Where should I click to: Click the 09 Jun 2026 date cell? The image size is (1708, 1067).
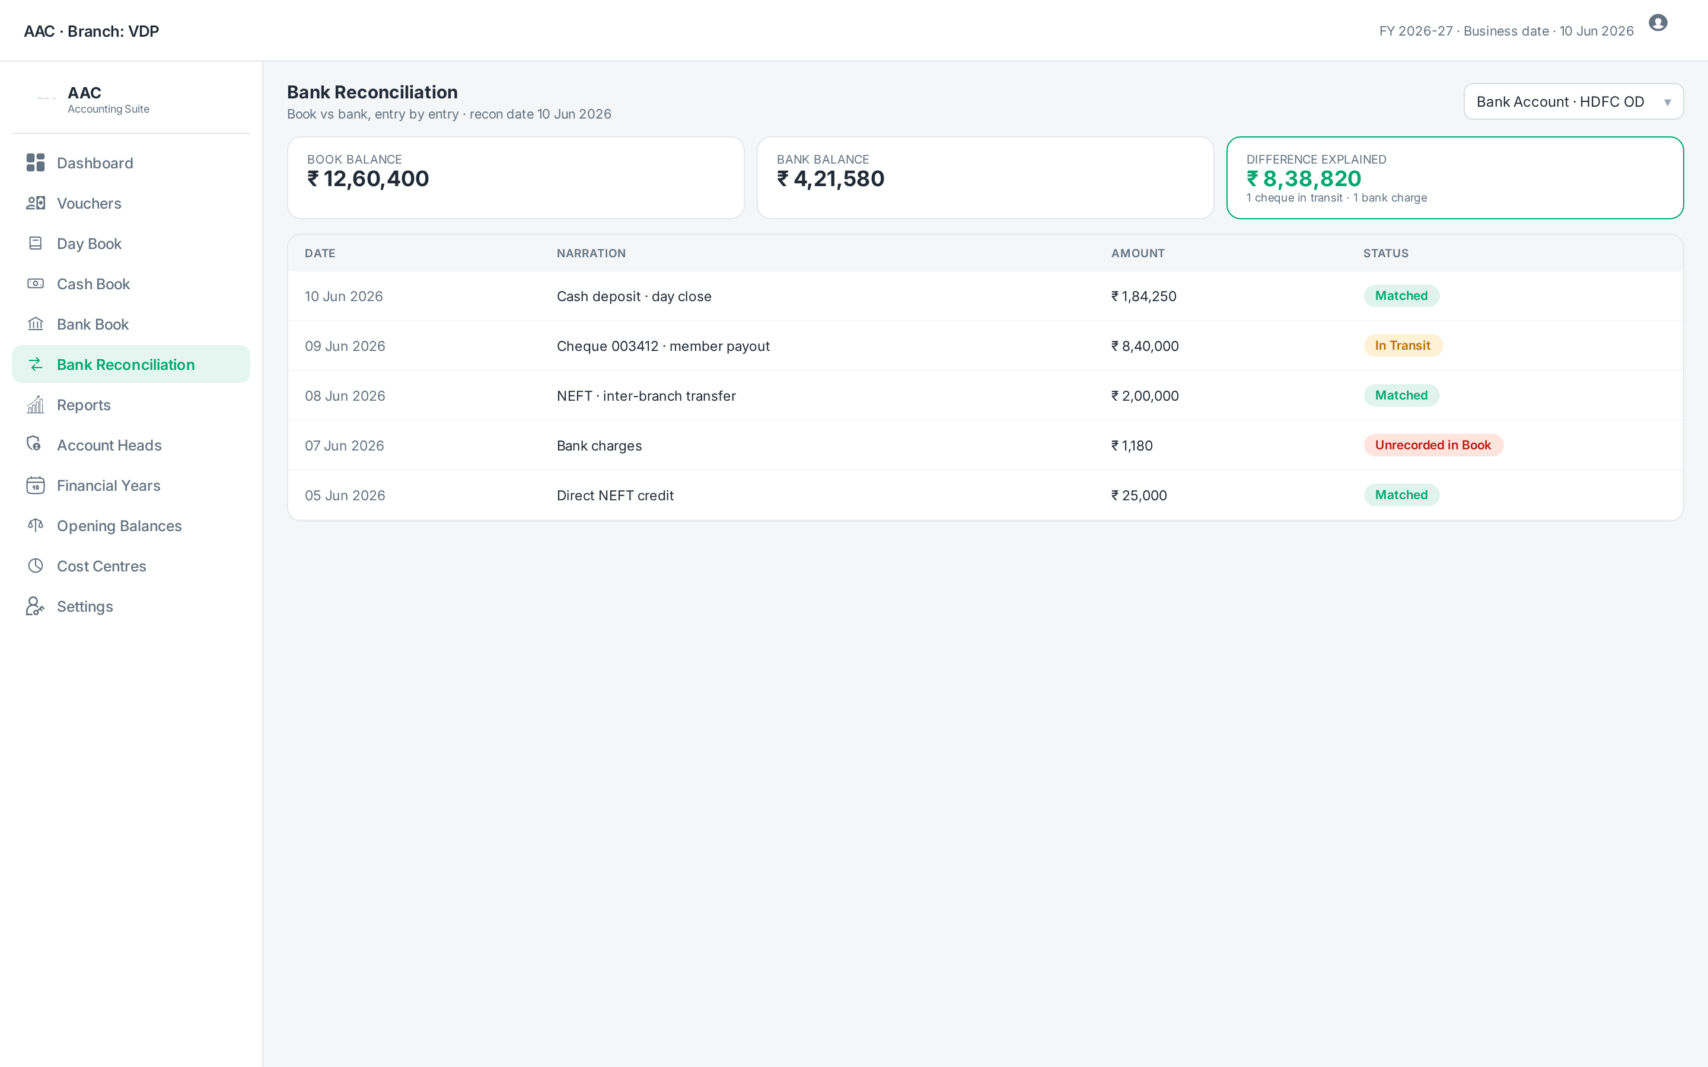tap(345, 346)
